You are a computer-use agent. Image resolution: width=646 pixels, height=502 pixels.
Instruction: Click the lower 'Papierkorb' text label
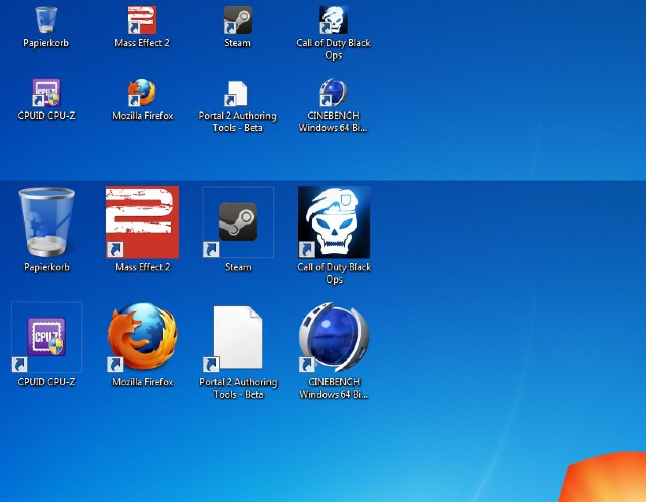[46, 267]
